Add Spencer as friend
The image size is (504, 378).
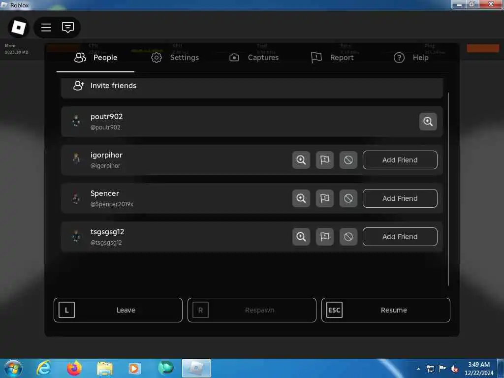click(400, 198)
